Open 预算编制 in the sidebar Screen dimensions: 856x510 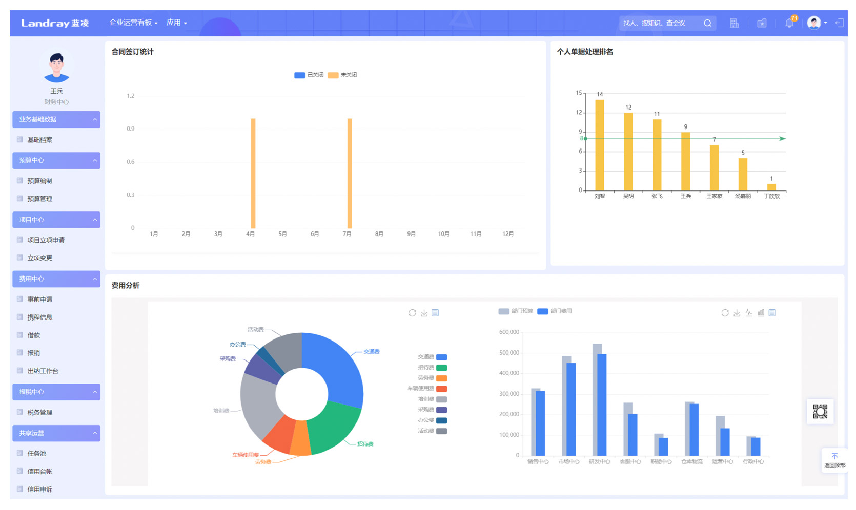tap(39, 181)
